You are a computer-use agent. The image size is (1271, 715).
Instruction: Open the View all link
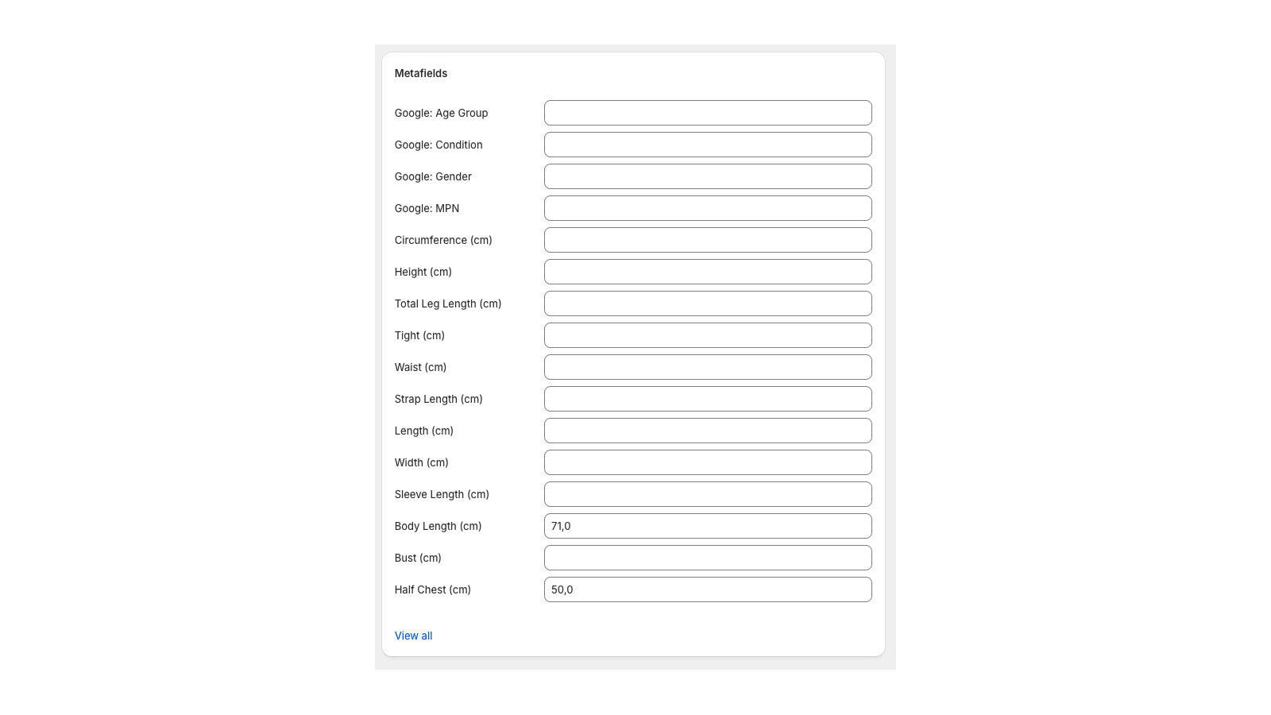click(x=413, y=636)
